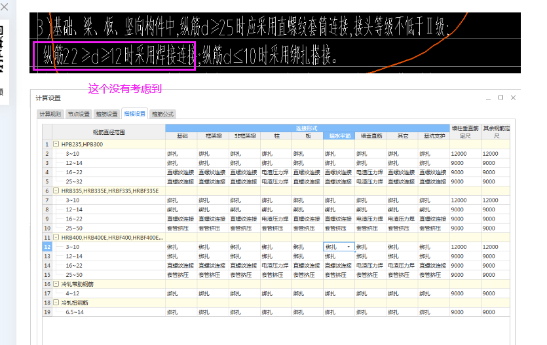Click row 19 其余钢筋定尺 value 9000
Image resolution: width=547 pixels, height=345 pixels.
496,312
